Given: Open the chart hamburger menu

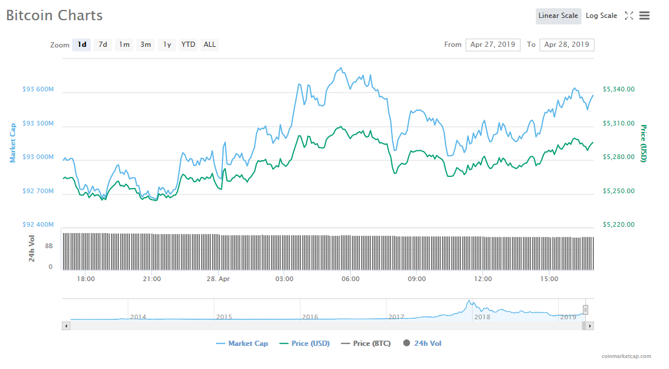Looking at the screenshot, I should click(x=644, y=16).
